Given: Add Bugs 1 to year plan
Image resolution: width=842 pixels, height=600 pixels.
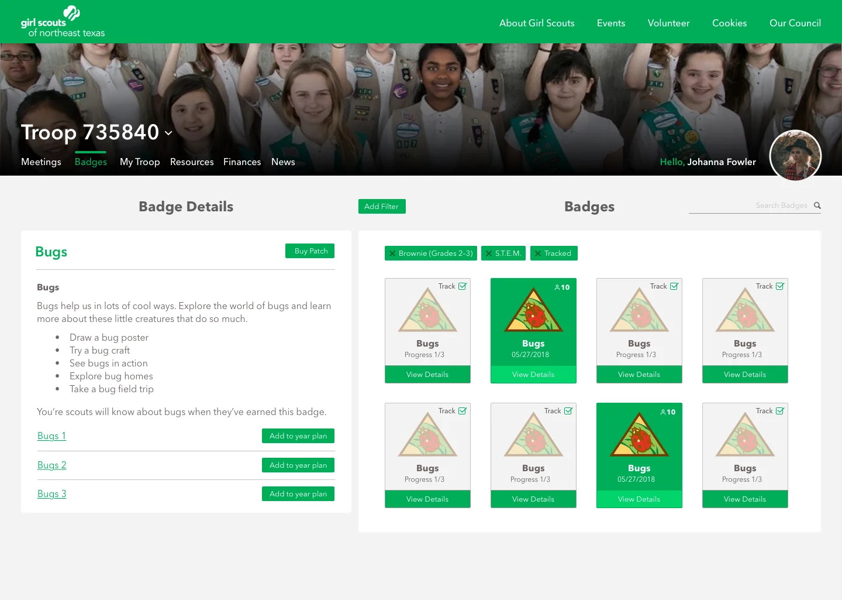Looking at the screenshot, I should 298,436.
